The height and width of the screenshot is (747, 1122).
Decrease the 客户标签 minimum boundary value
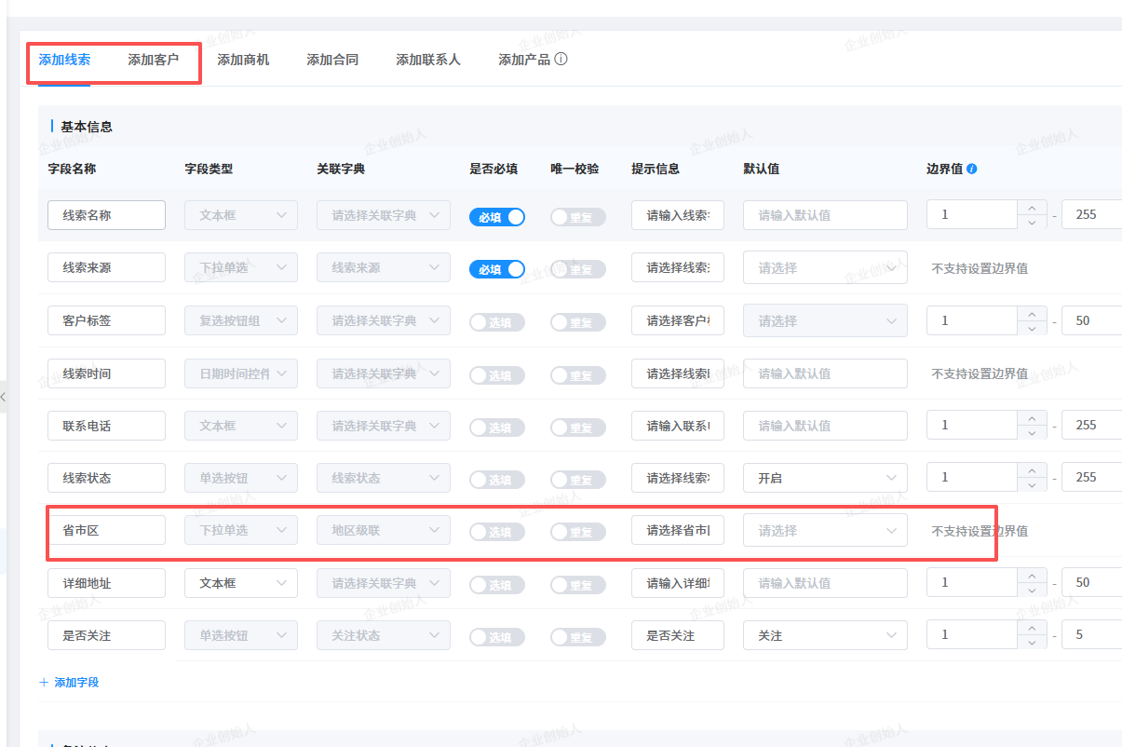[x=1031, y=328]
